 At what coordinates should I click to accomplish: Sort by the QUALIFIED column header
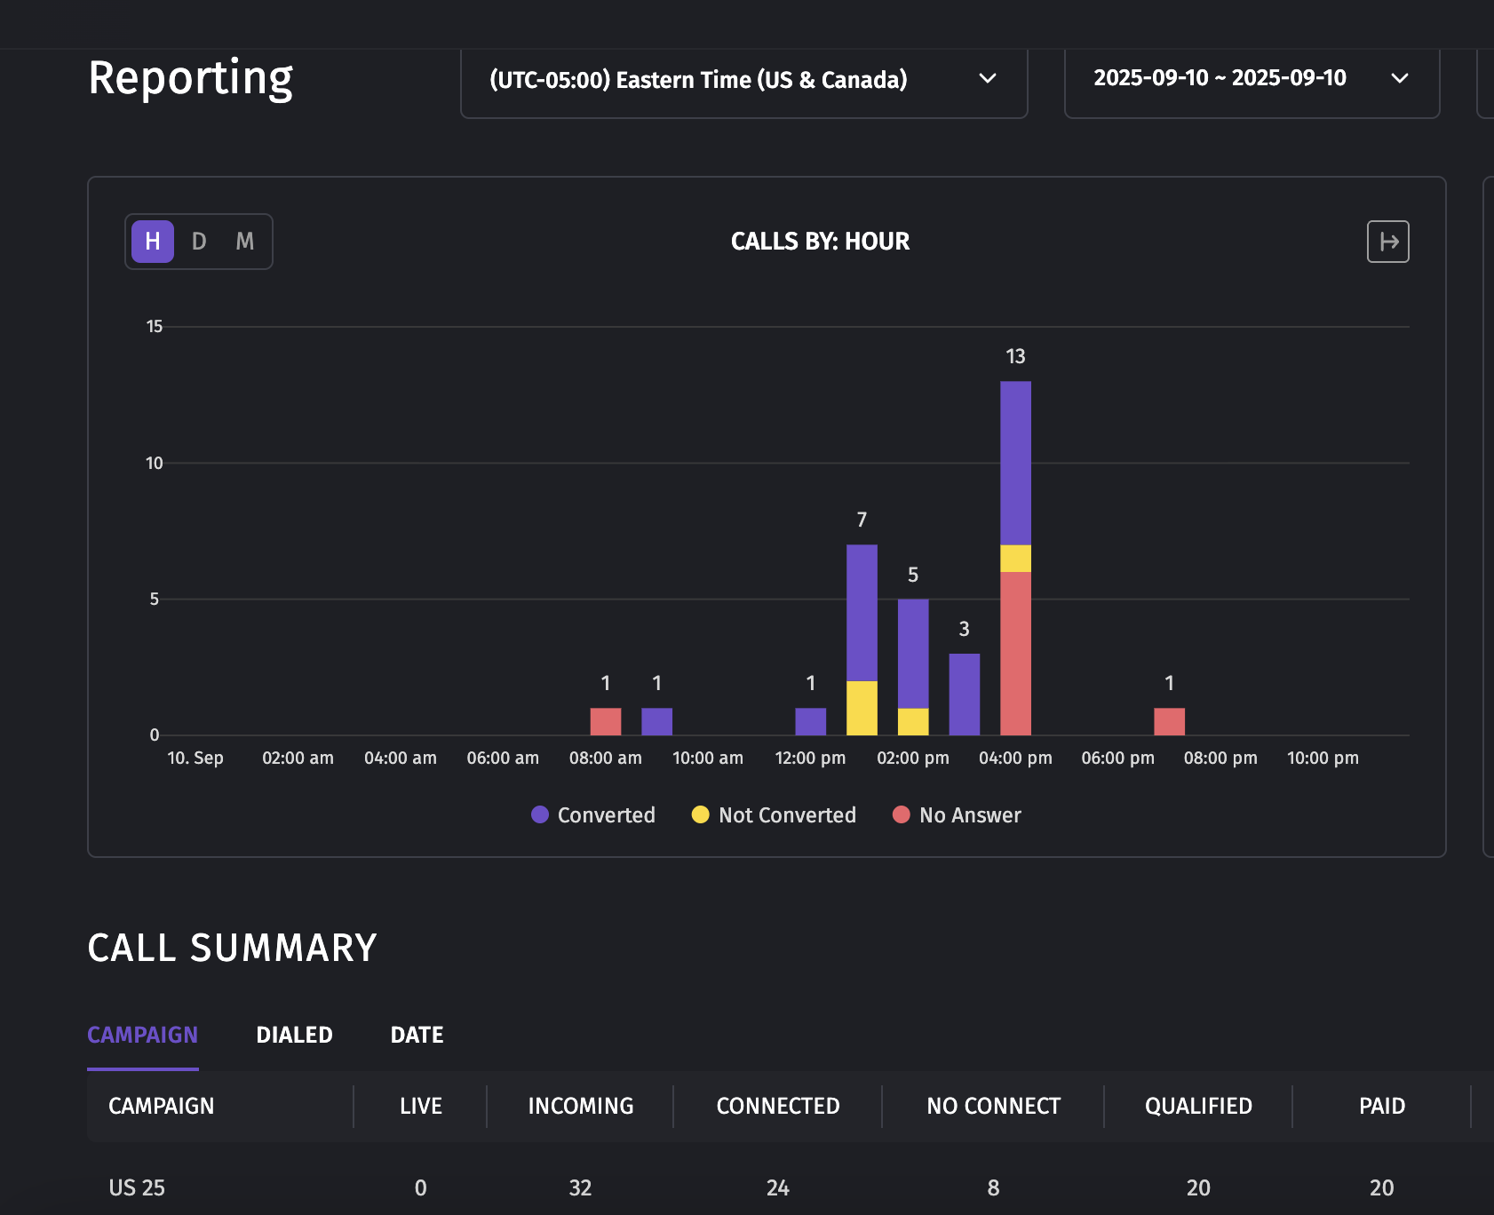tap(1198, 1106)
